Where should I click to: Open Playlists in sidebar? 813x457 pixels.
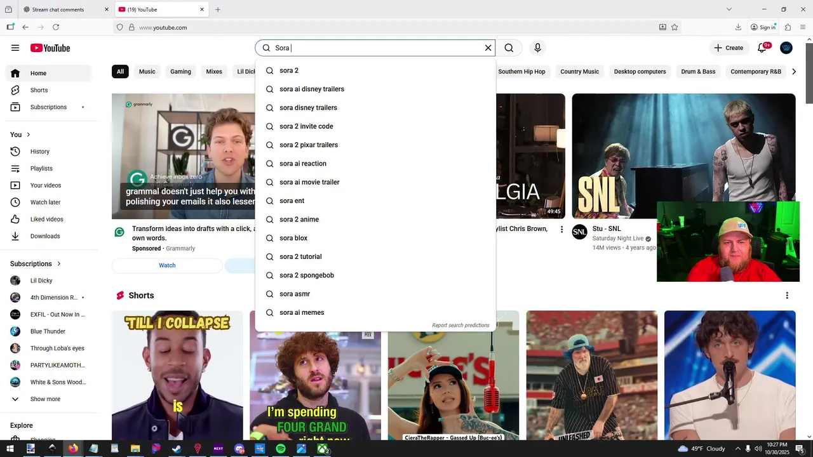(x=48, y=168)
